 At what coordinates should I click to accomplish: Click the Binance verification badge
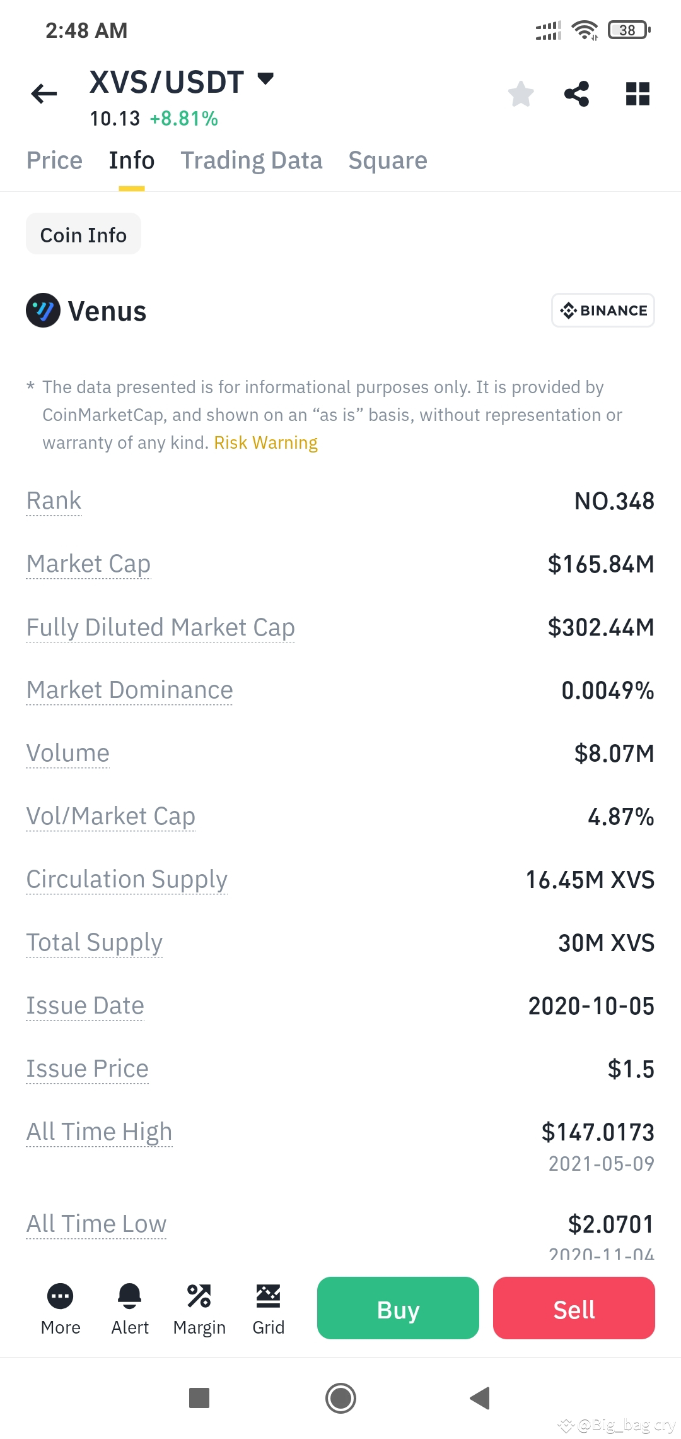[x=602, y=311]
